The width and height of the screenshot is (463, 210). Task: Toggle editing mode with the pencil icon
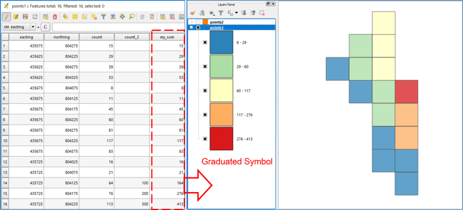6,17
